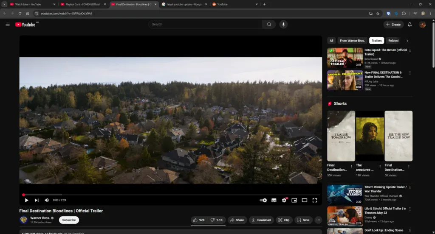Download the video
Image resolution: width=435 pixels, height=234 pixels.
point(261,220)
